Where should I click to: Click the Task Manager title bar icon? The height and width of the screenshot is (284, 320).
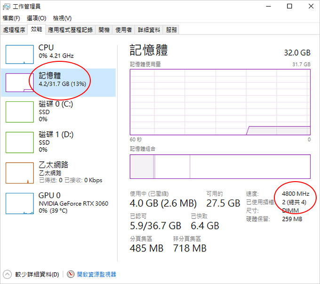6,7
